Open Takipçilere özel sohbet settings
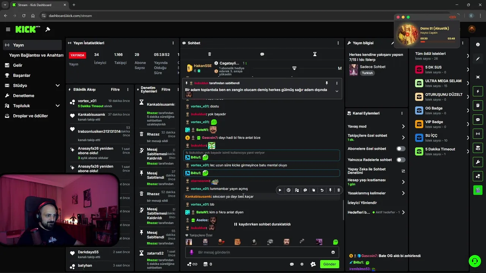Viewport: 486px width, 273px height. [x=403, y=137]
